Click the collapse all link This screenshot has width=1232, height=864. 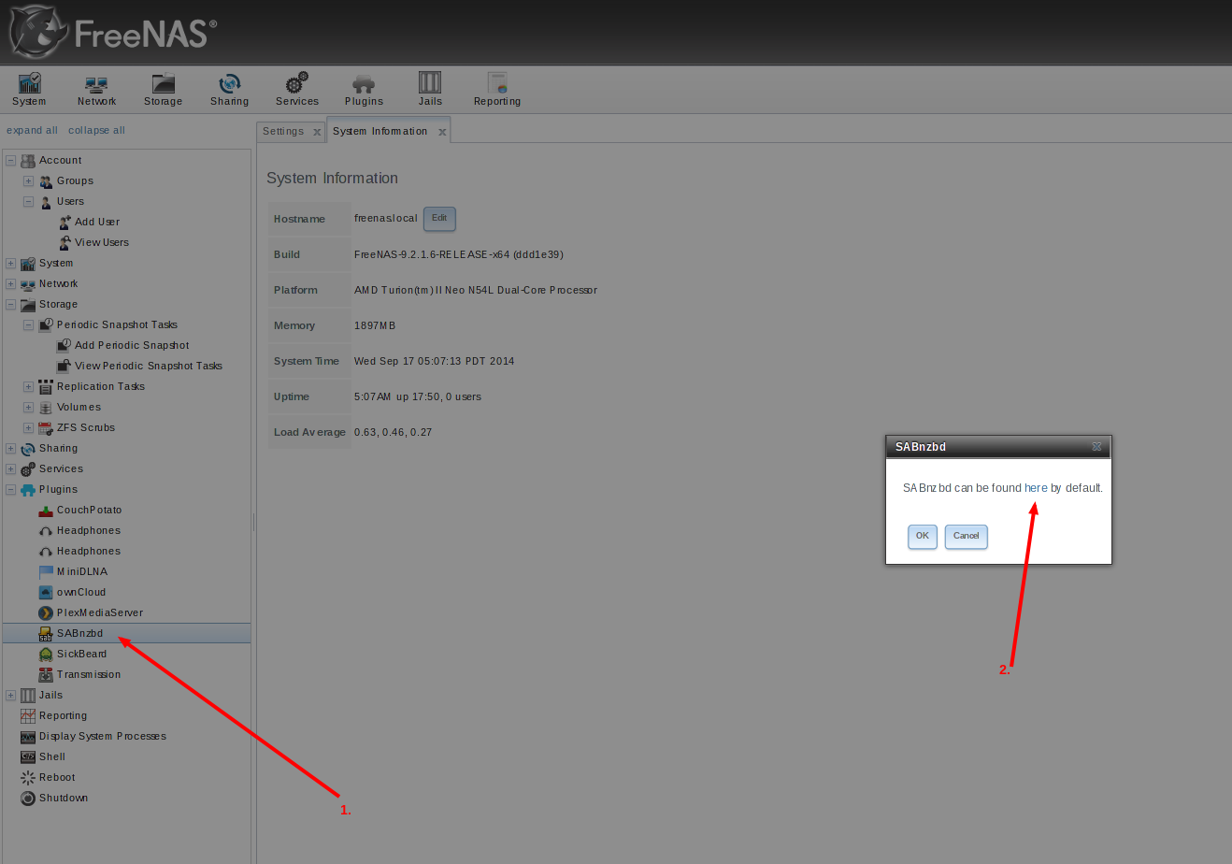pos(96,131)
